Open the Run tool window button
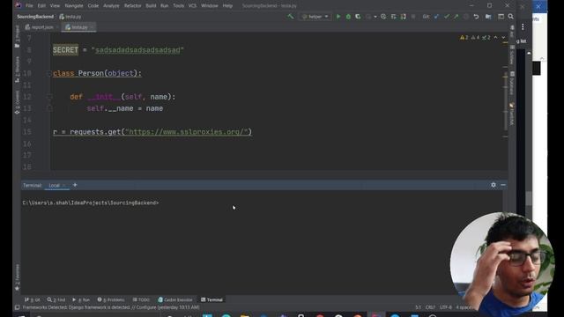564x317 pixels. [81, 299]
